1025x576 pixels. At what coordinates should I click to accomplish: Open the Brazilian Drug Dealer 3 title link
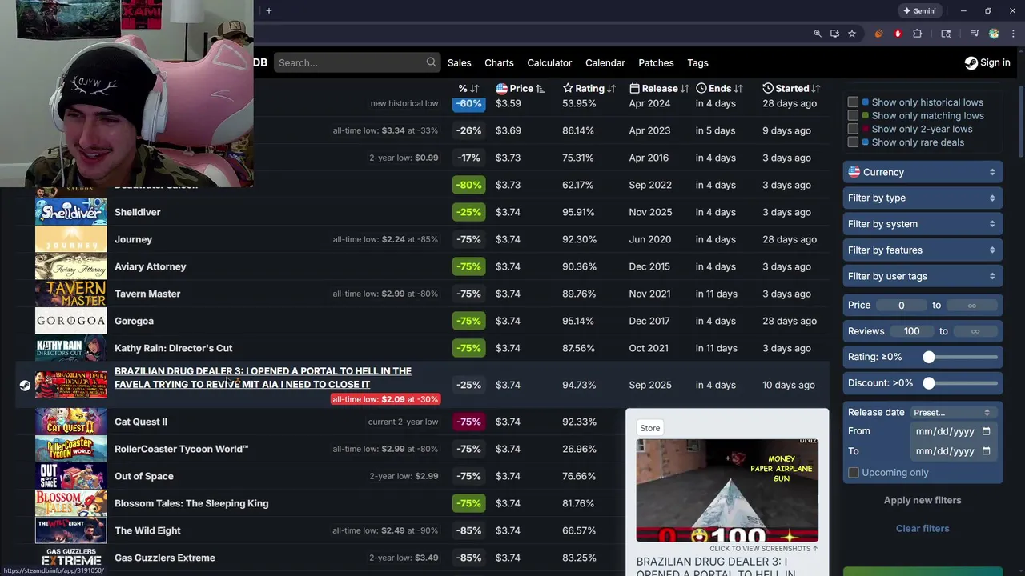(x=263, y=378)
